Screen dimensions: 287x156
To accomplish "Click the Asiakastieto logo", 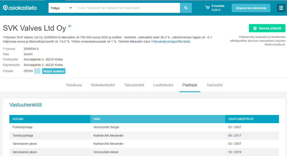I will [x=20, y=8].
